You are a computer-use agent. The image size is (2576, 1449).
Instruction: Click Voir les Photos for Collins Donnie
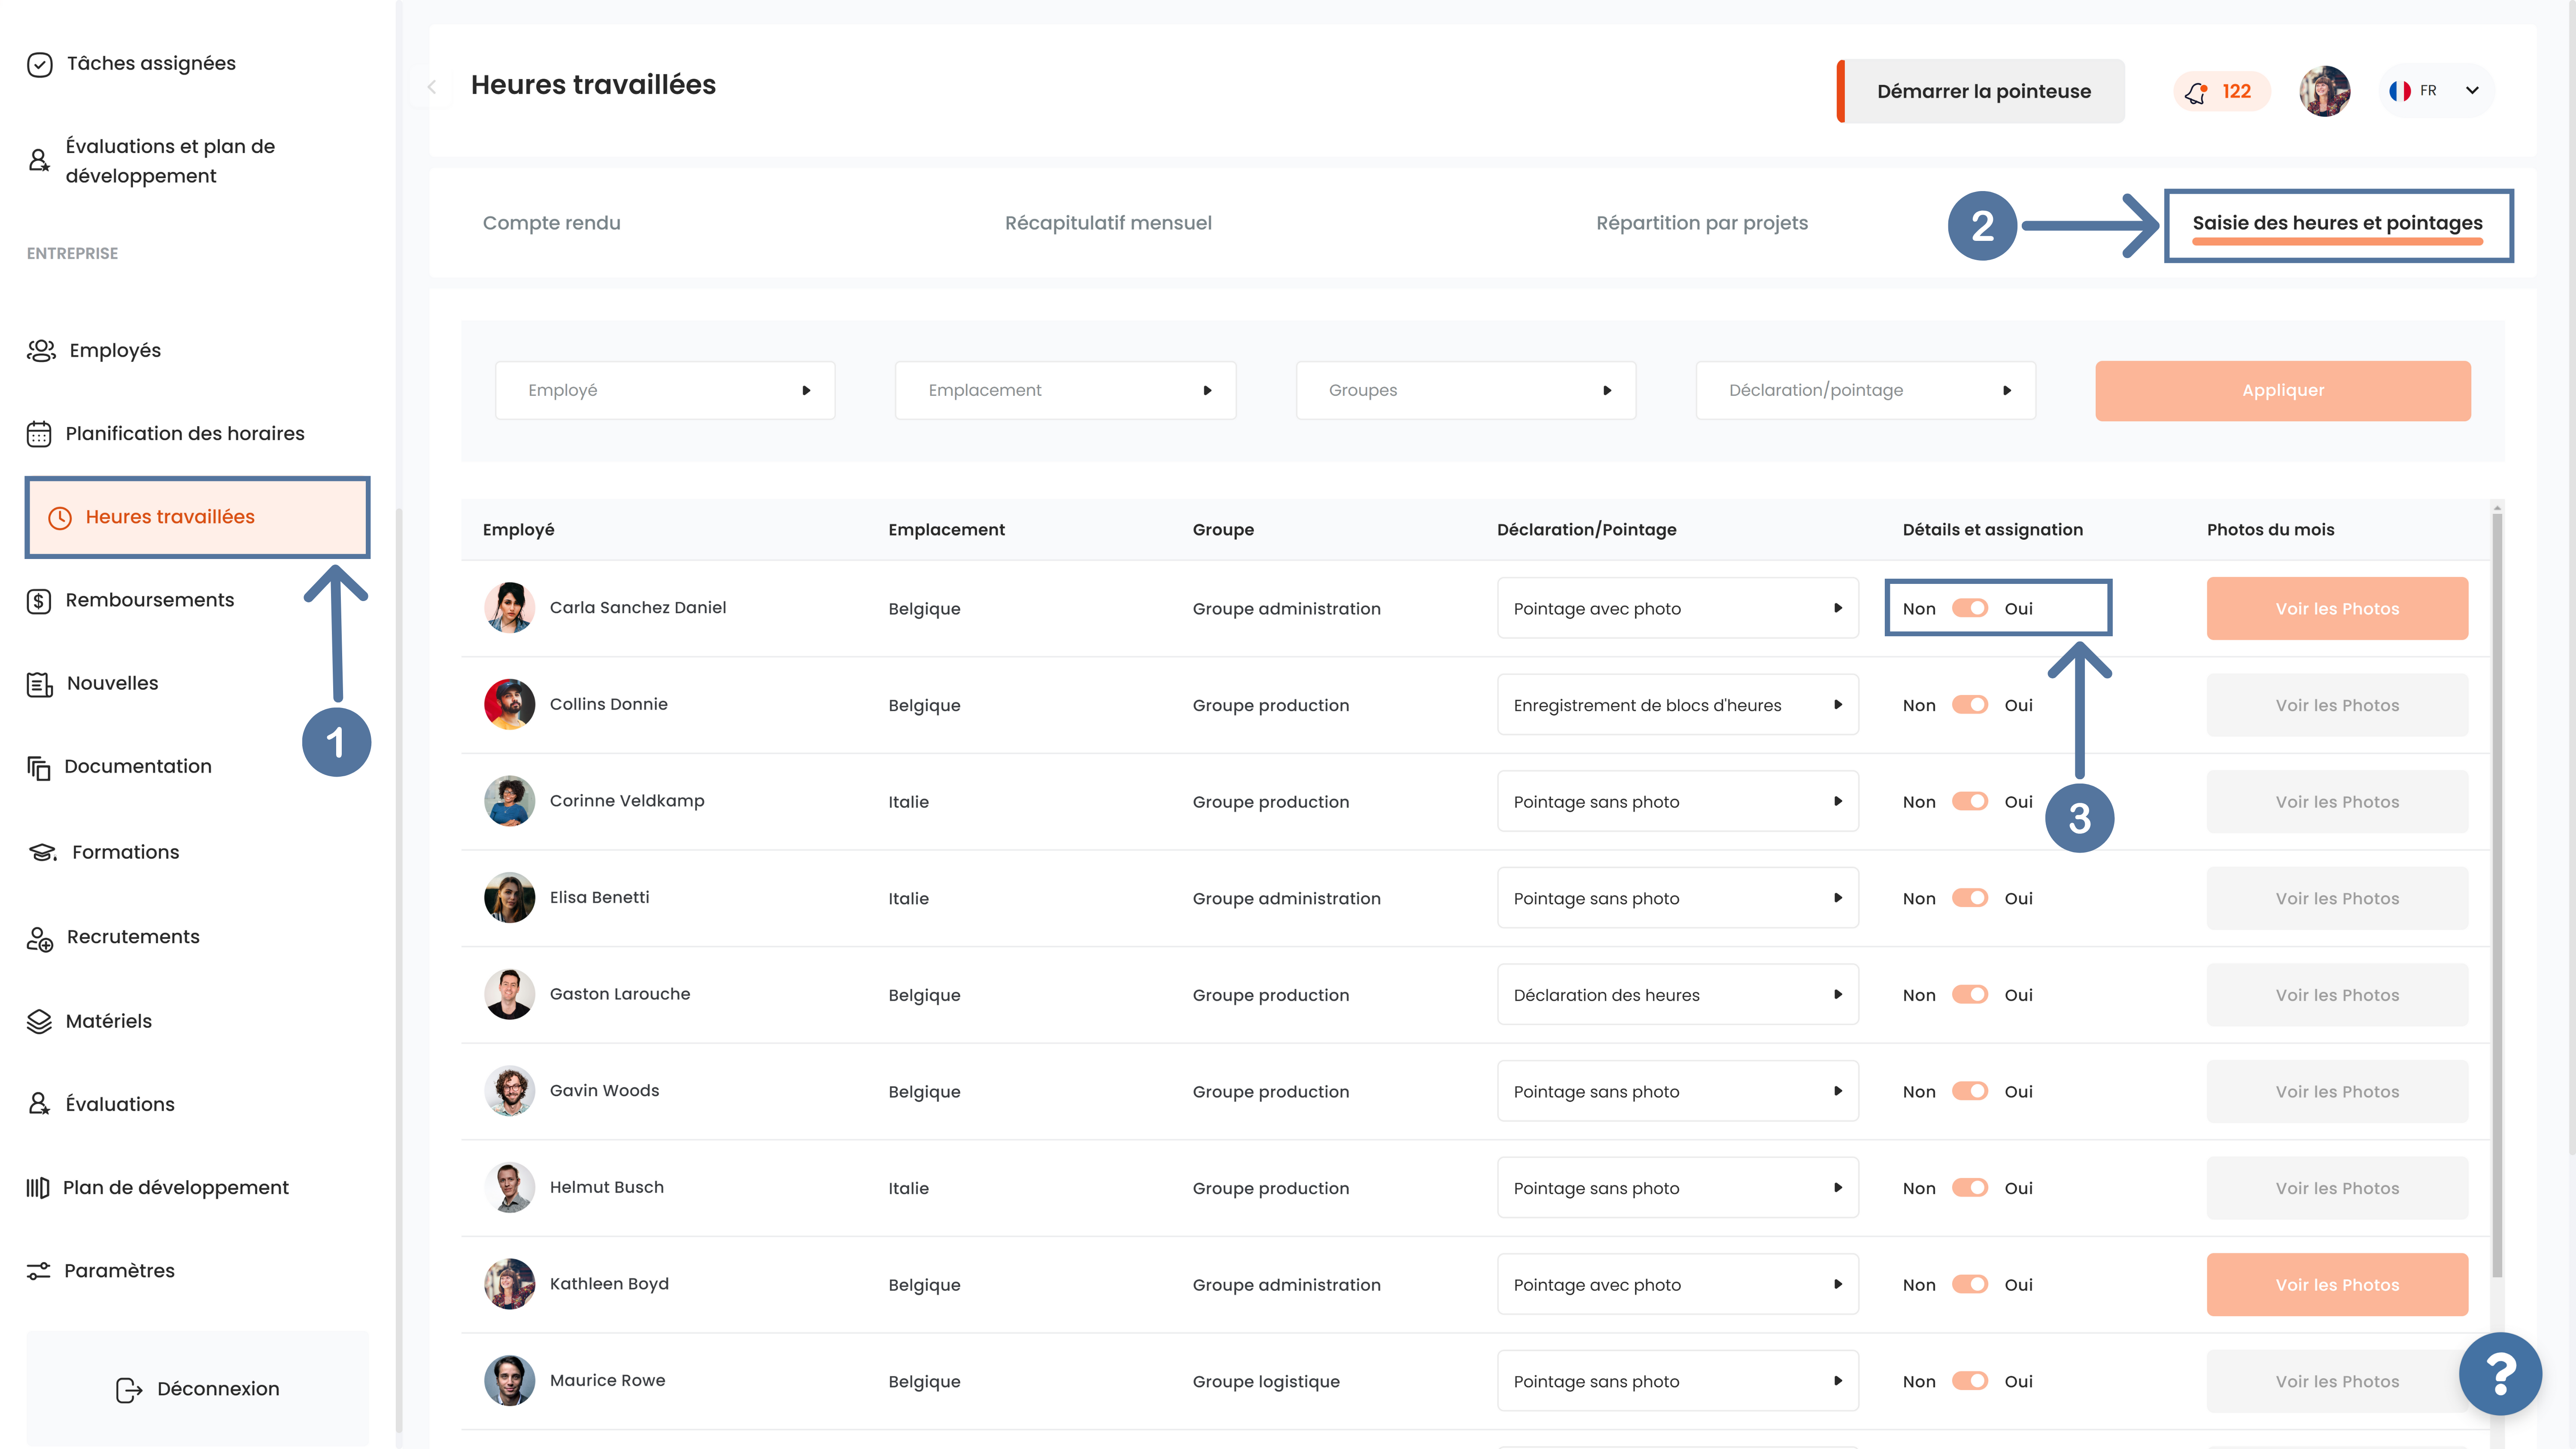coord(2337,705)
